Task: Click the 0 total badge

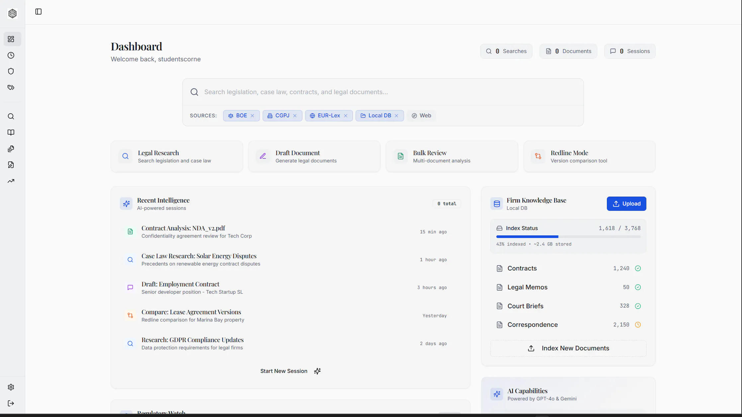Action: click(447, 204)
